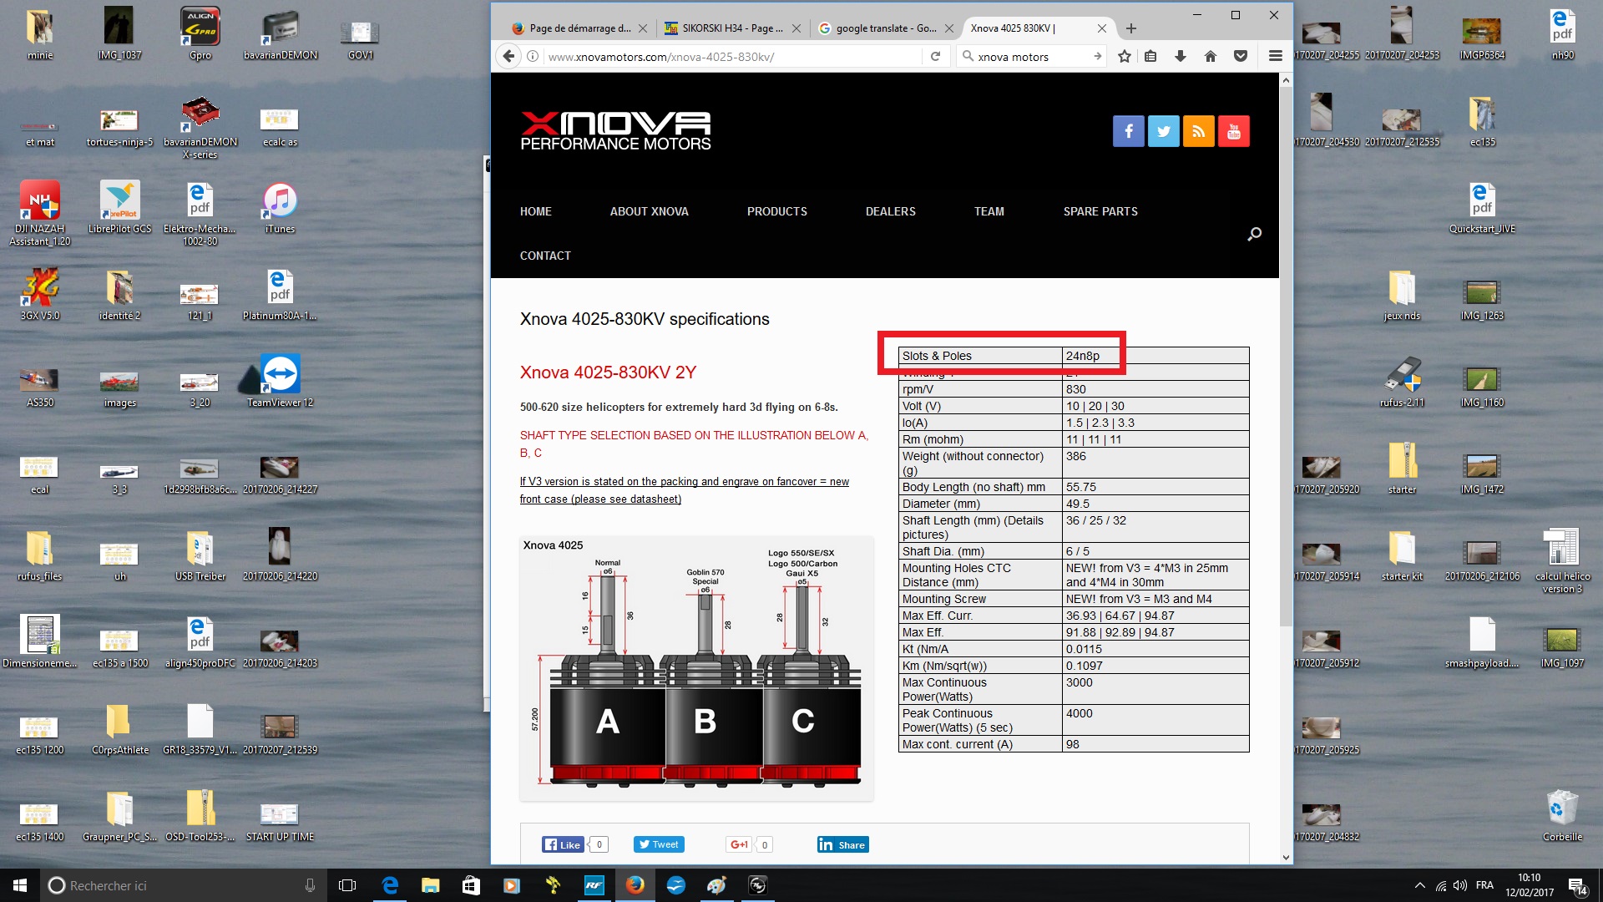Image resolution: width=1603 pixels, height=902 pixels.
Task: Click the page vertical scrollbar
Action: (x=1286, y=357)
